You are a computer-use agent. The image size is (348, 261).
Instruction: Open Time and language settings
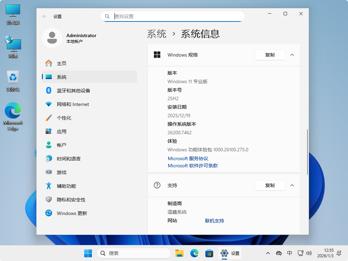[68, 159]
